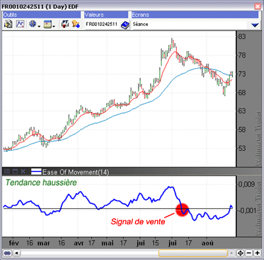
Task: Click the bell with plus alert icon
Action: click(x=75, y=24)
